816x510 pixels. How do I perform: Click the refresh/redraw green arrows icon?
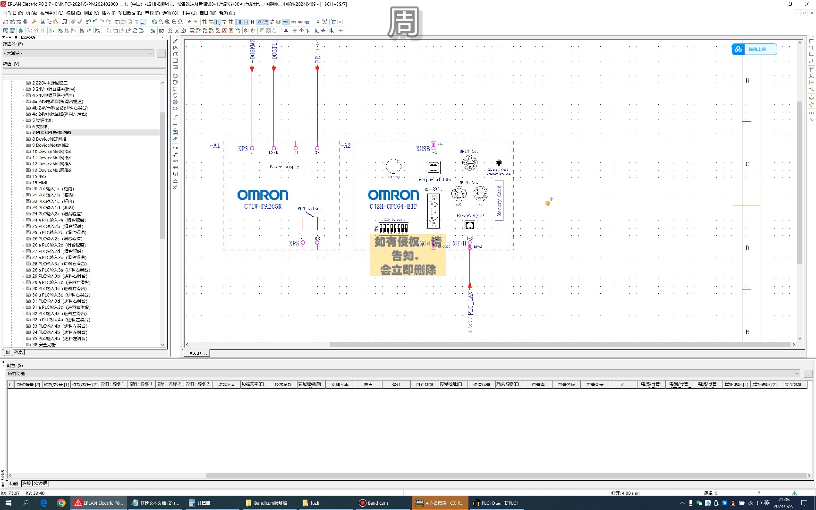pos(154,22)
